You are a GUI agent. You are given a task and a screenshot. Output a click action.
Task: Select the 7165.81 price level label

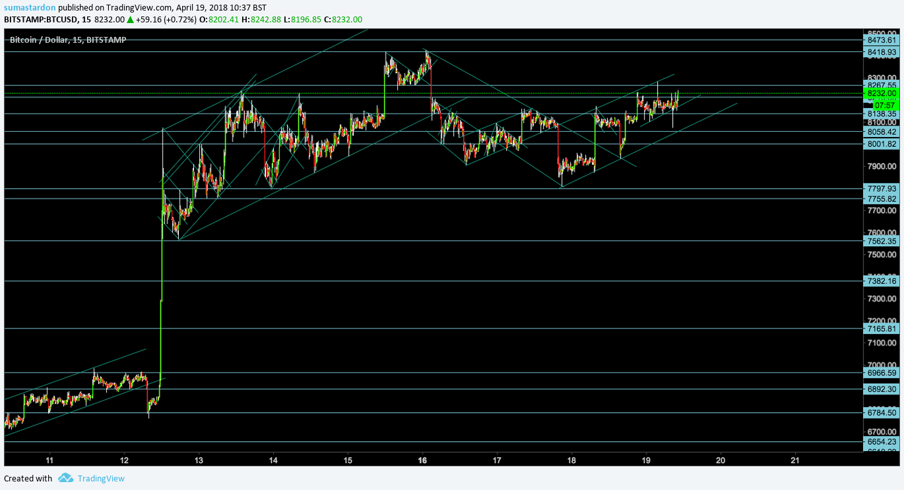(x=882, y=329)
